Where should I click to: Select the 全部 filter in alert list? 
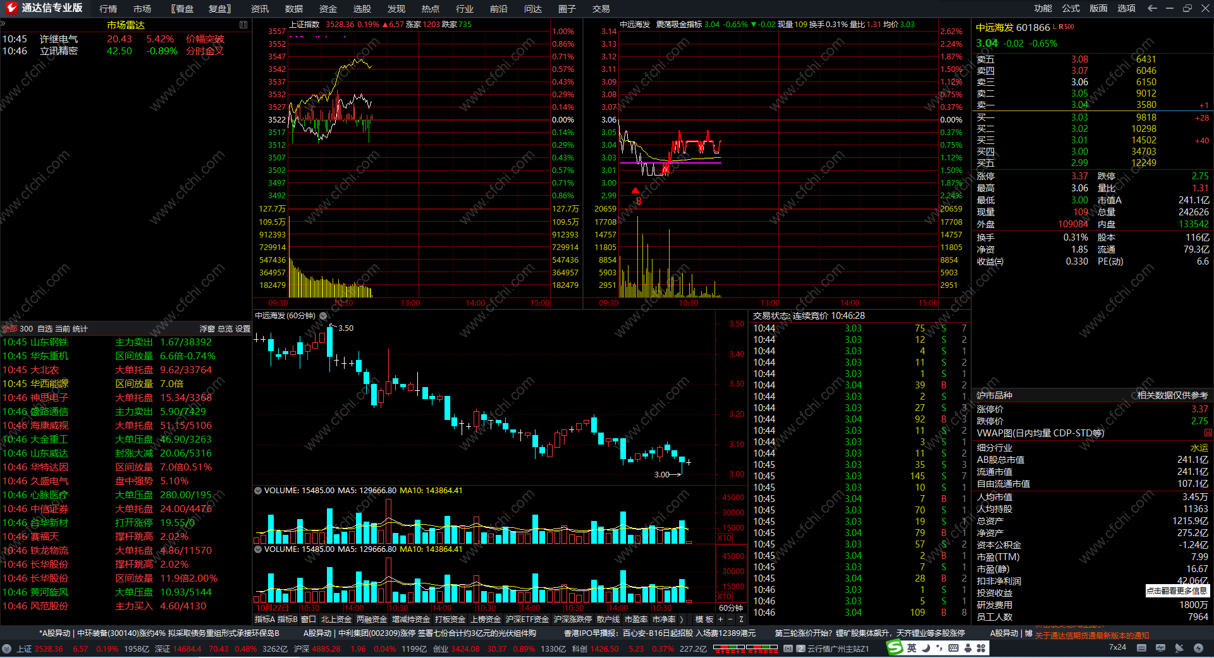pyautogui.click(x=9, y=329)
